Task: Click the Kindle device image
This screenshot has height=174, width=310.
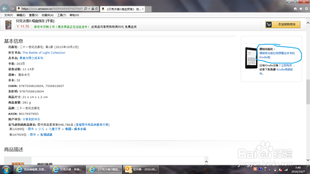Action: [251, 58]
